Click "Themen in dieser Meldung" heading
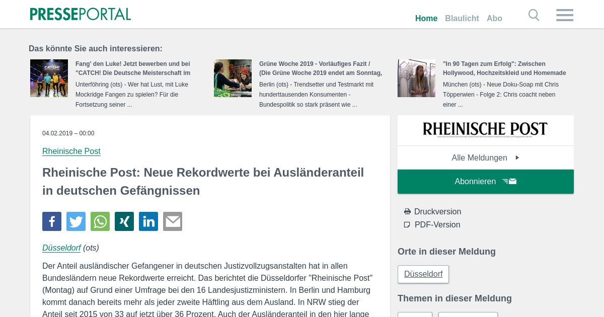604x317 pixels. pyautogui.click(x=455, y=298)
